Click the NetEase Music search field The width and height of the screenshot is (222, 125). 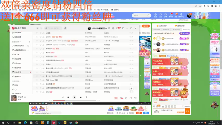click(53, 28)
